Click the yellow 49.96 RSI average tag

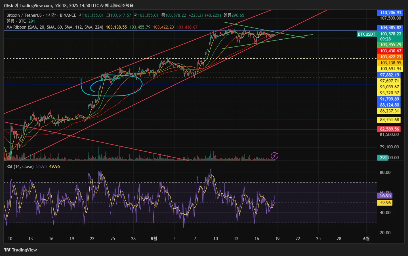pyautogui.click(x=385, y=203)
